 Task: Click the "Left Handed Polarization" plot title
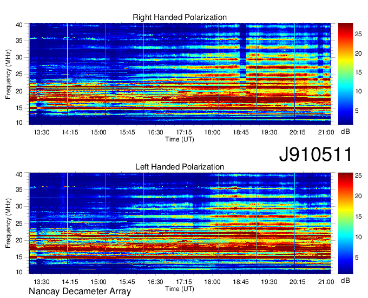point(180,167)
